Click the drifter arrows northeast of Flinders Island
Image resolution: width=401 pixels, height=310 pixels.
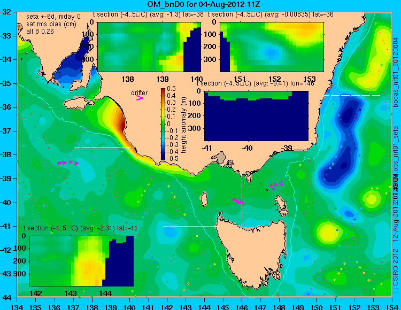pos(276,185)
